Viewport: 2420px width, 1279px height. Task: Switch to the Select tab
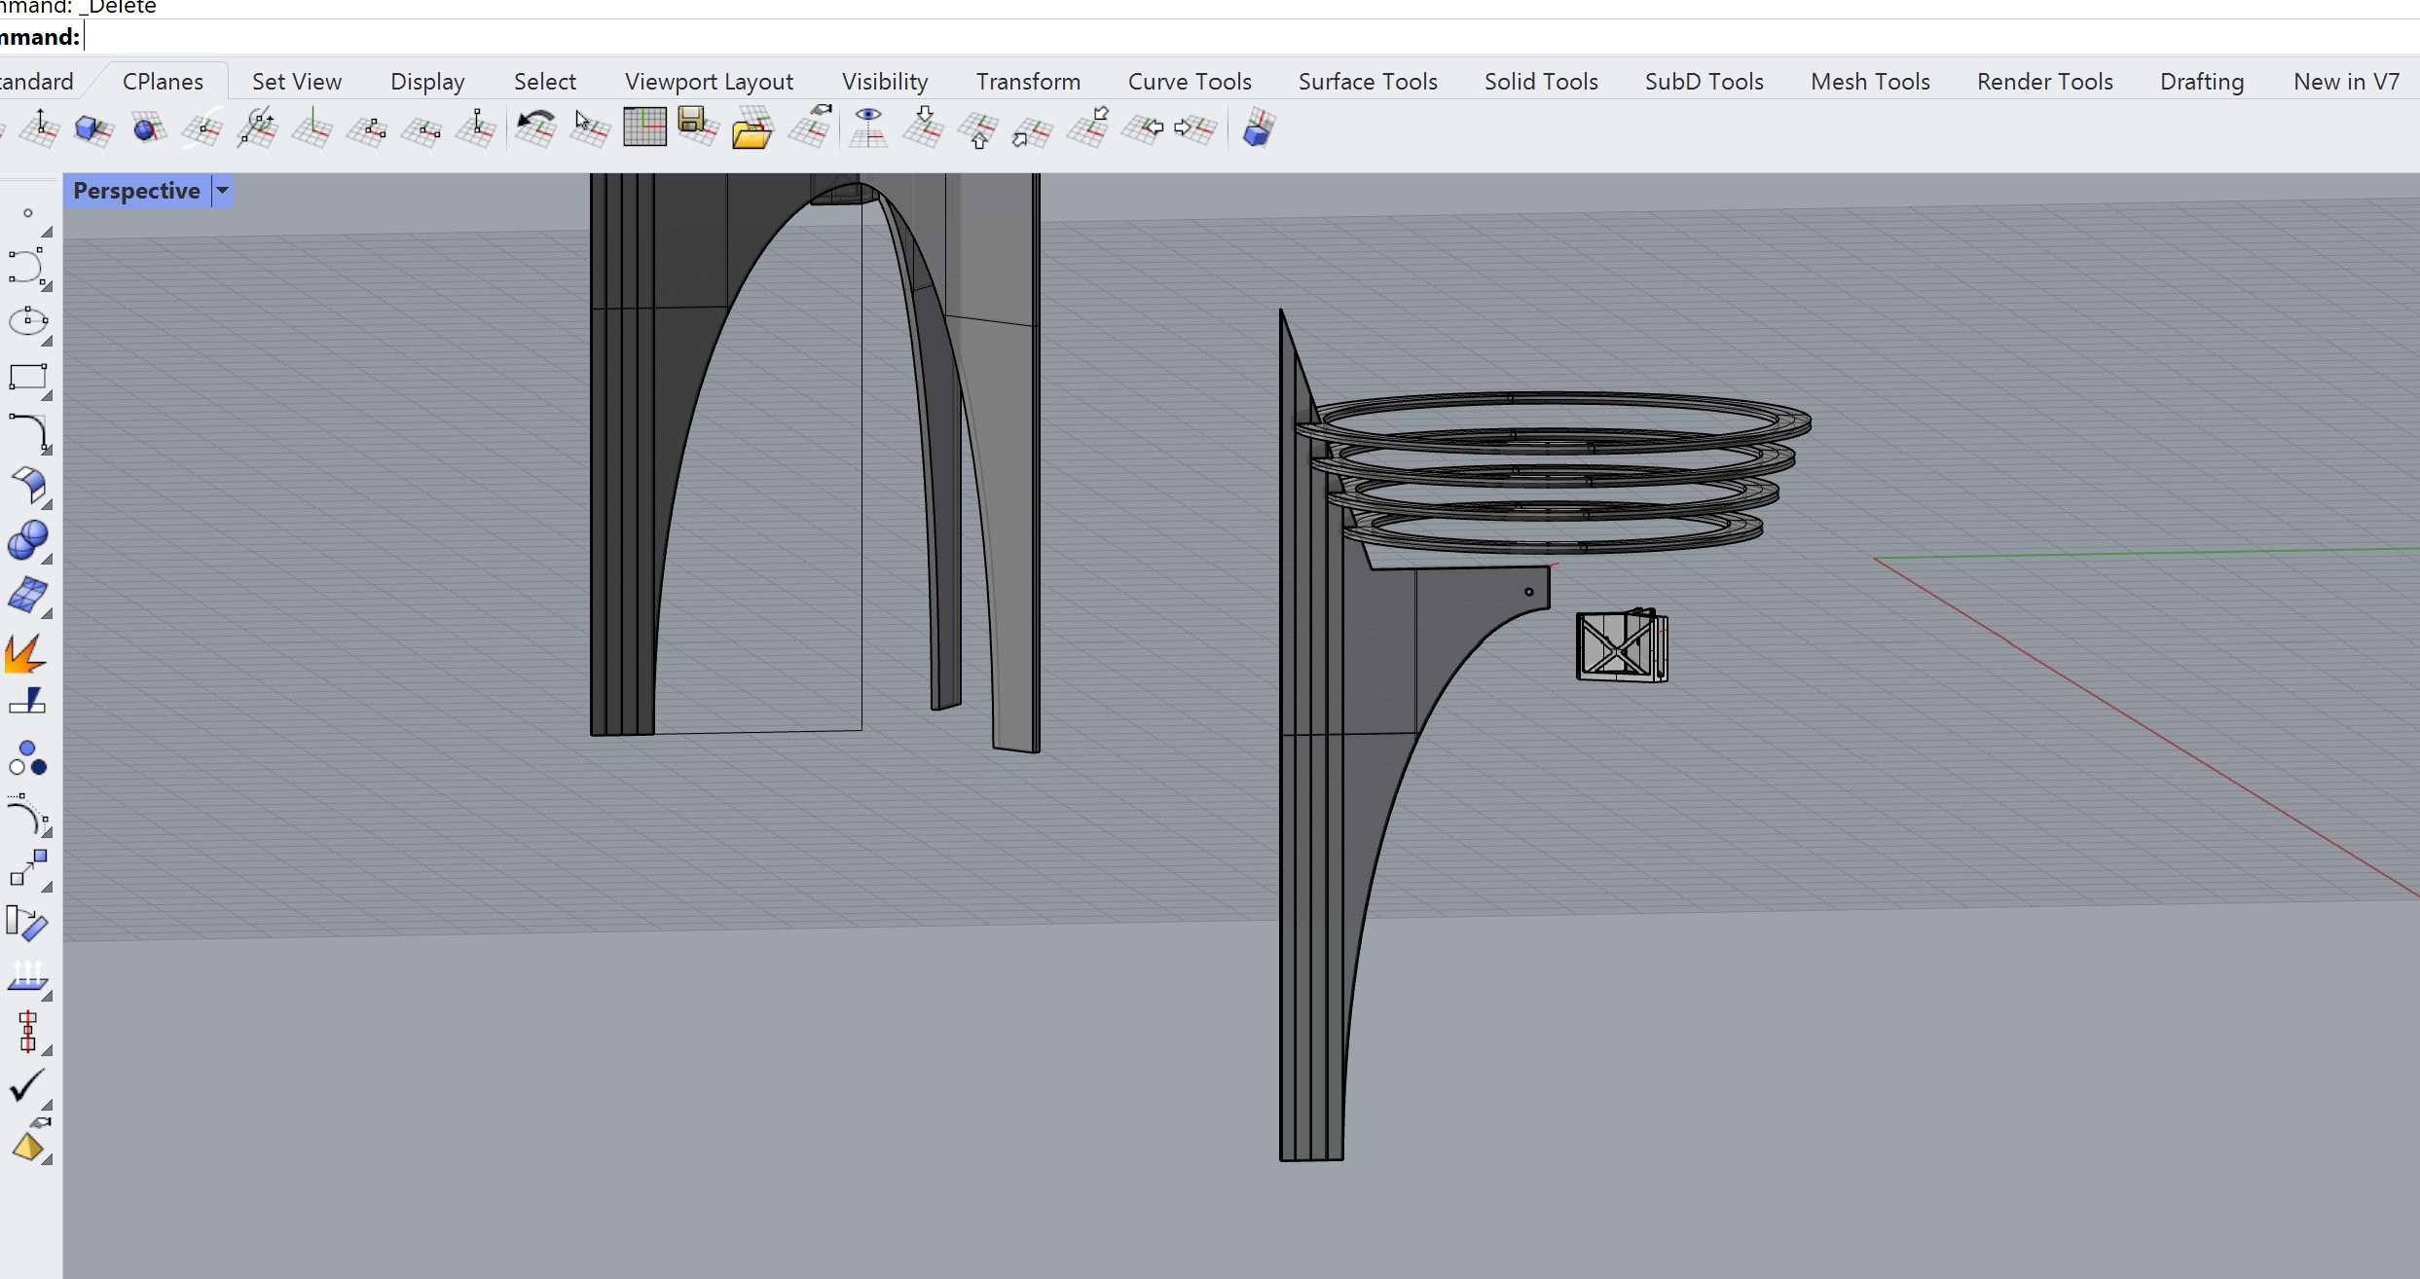(545, 82)
